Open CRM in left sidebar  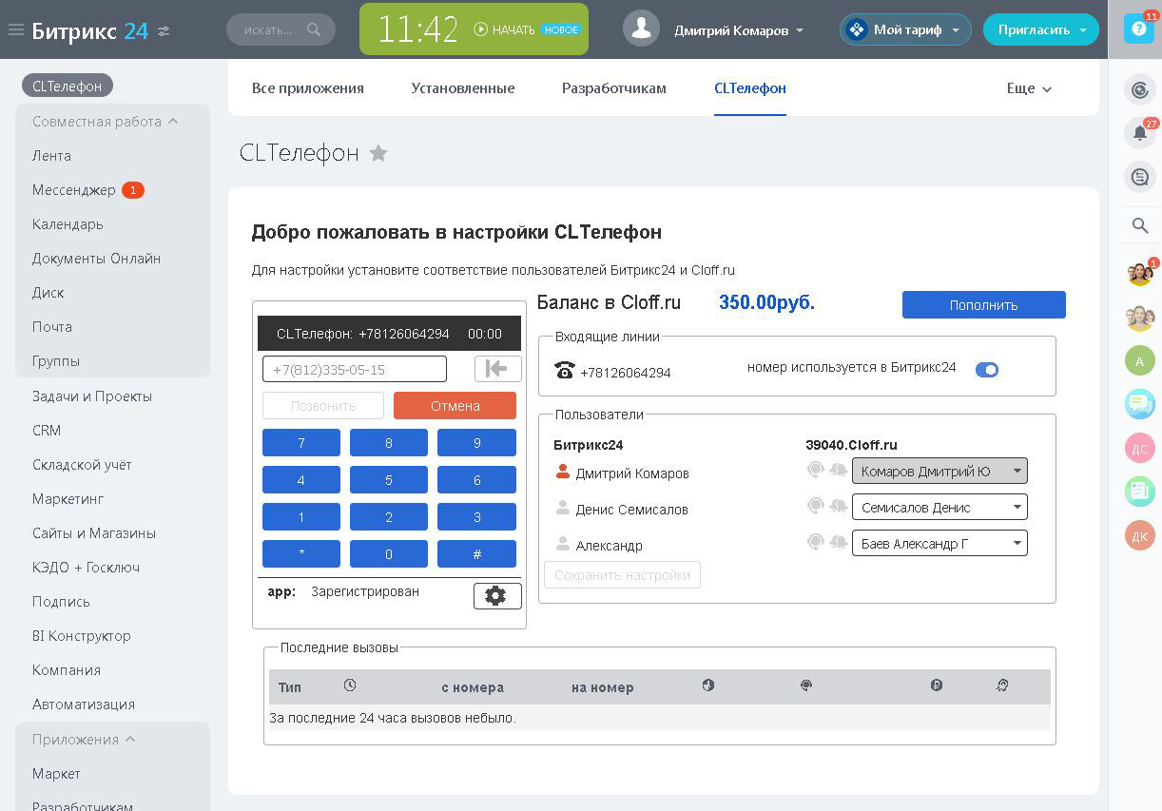tap(47, 431)
